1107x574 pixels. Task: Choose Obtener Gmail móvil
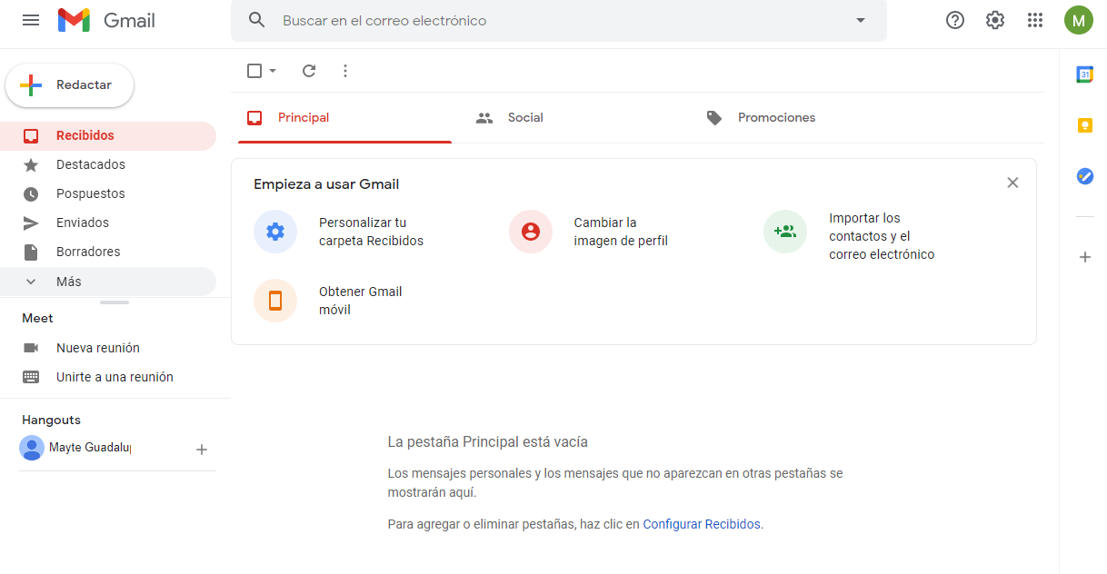[360, 301]
